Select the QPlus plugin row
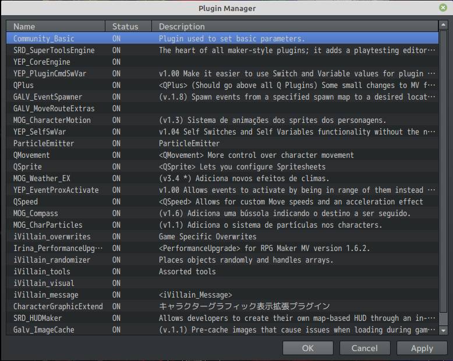This screenshot has height=361, width=453. click(x=222, y=85)
